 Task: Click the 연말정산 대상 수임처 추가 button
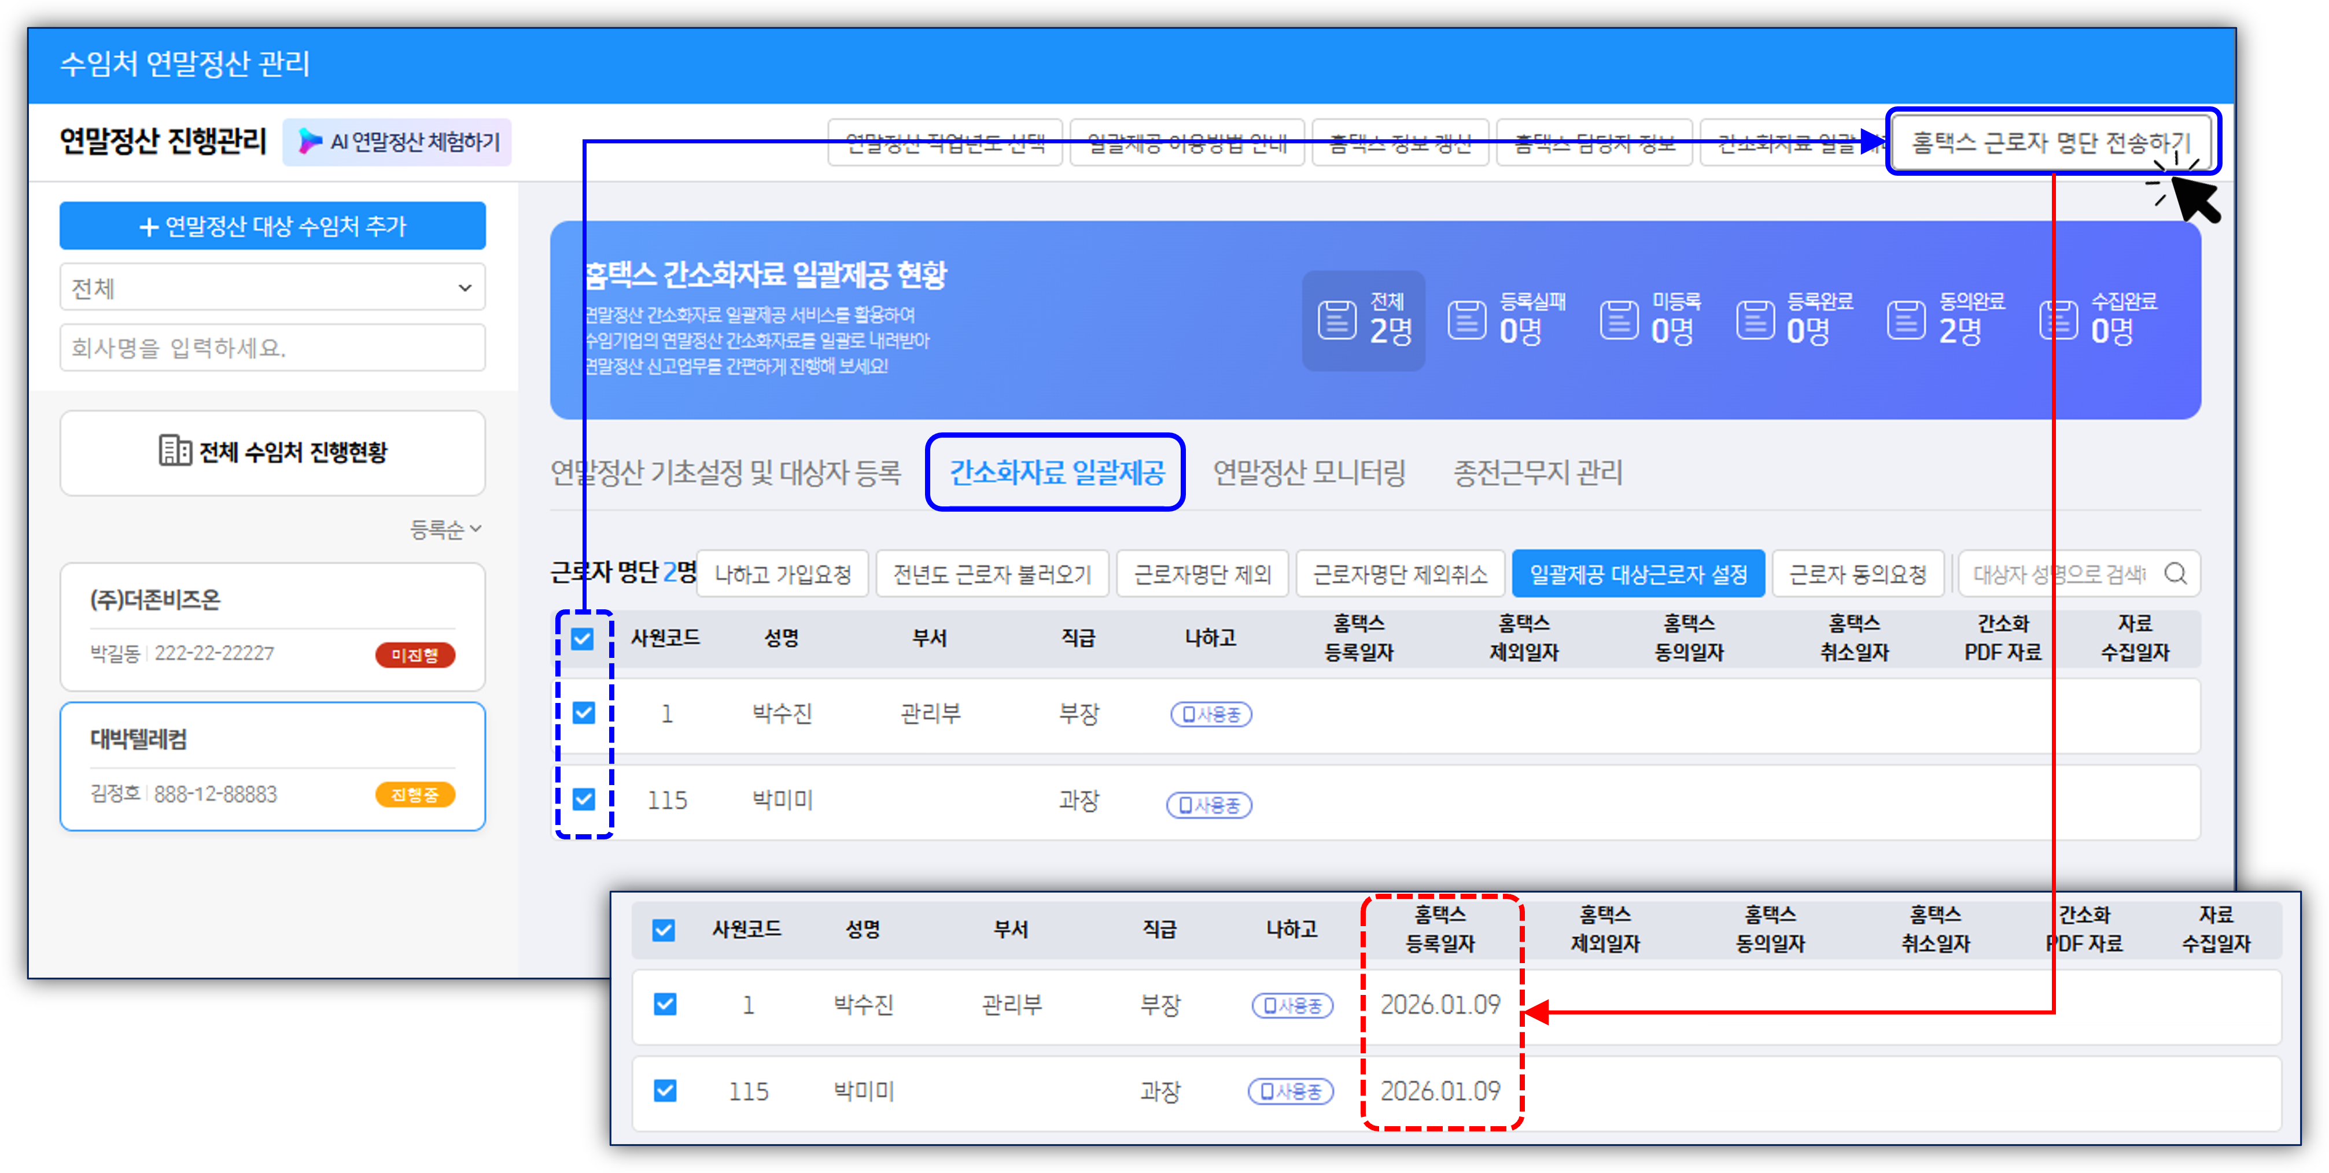tap(272, 226)
